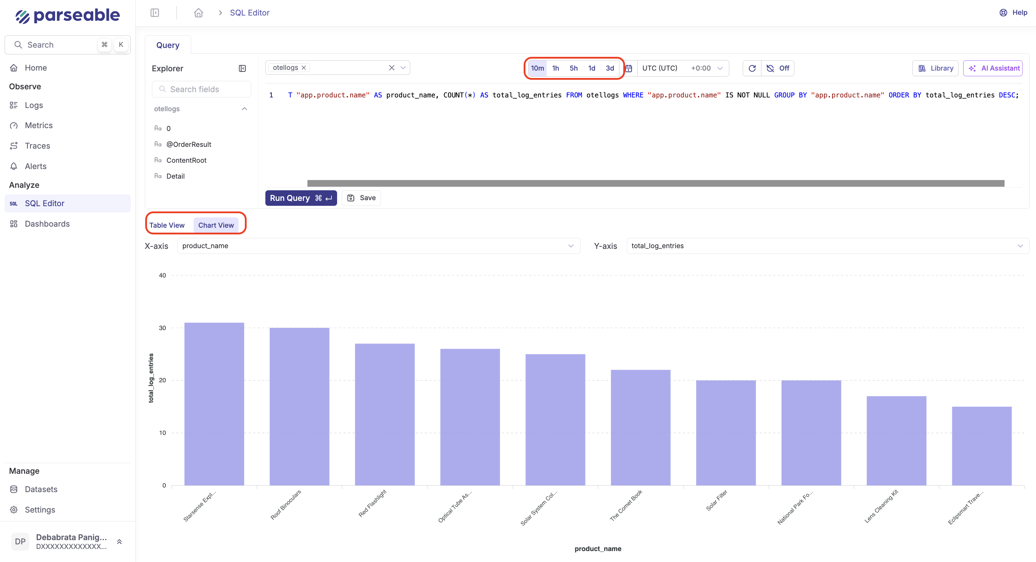Collapse the sidebar panel icon
Image resolution: width=1036 pixels, height=562 pixels.
[155, 13]
